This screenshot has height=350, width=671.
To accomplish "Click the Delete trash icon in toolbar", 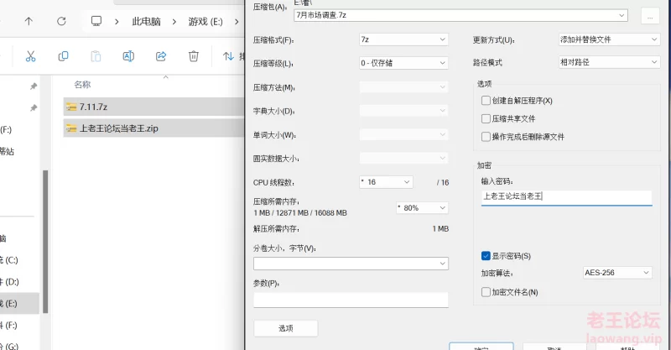I will pyautogui.click(x=194, y=56).
